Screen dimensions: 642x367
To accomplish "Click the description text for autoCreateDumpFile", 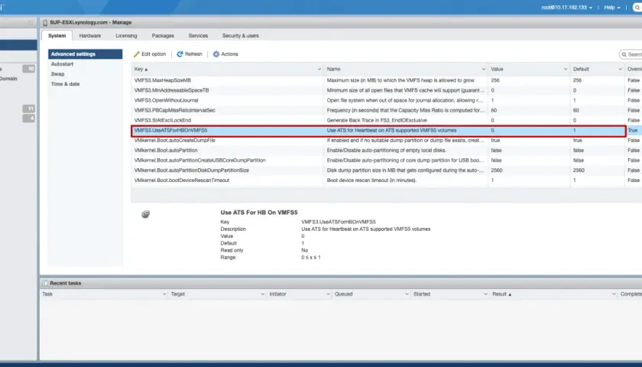I will [405, 141].
